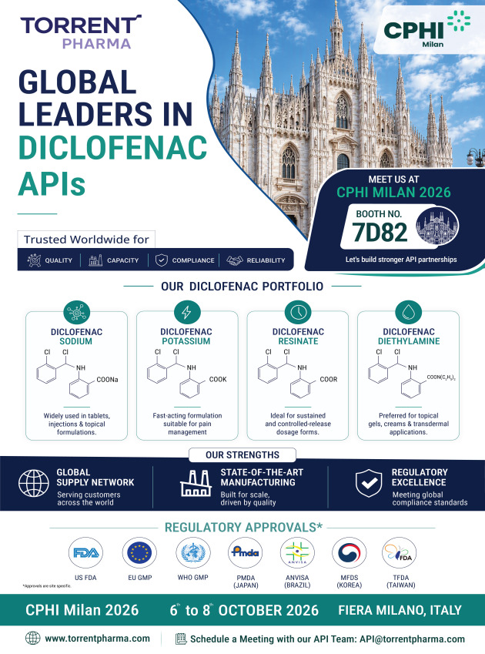The image size is (485, 654).
Task: Click the 'MEET US AT' text
Action: tap(393, 179)
